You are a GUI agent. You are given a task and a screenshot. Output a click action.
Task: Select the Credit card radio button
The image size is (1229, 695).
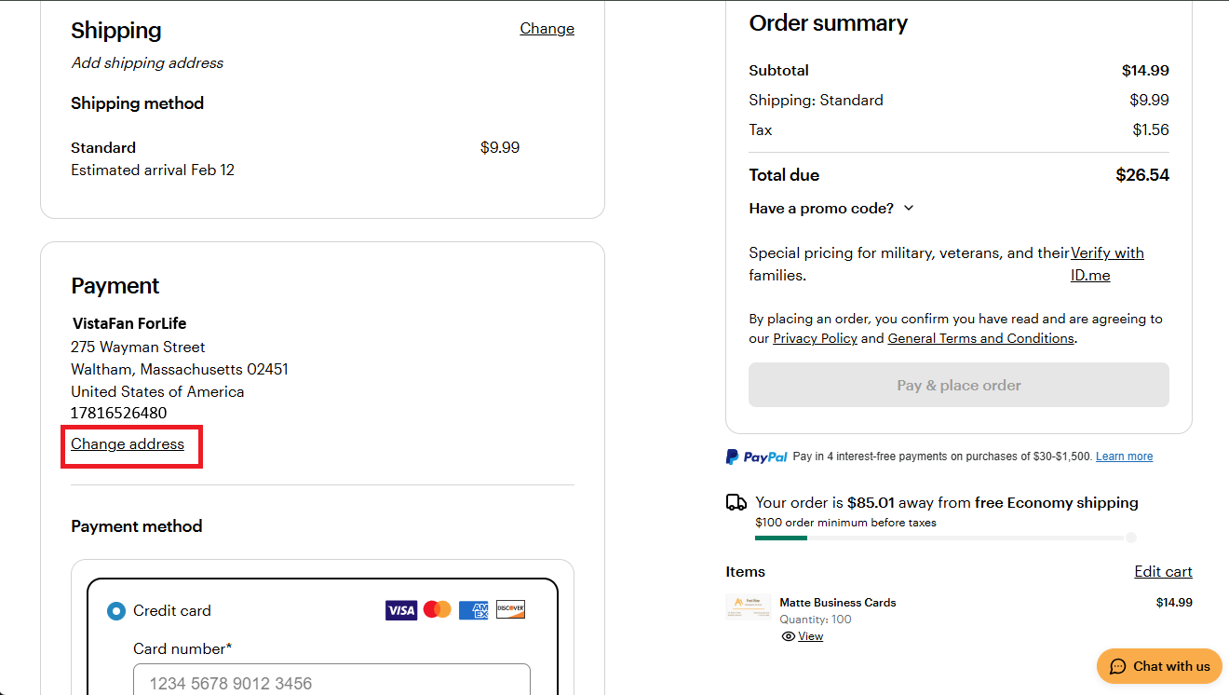point(116,611)
